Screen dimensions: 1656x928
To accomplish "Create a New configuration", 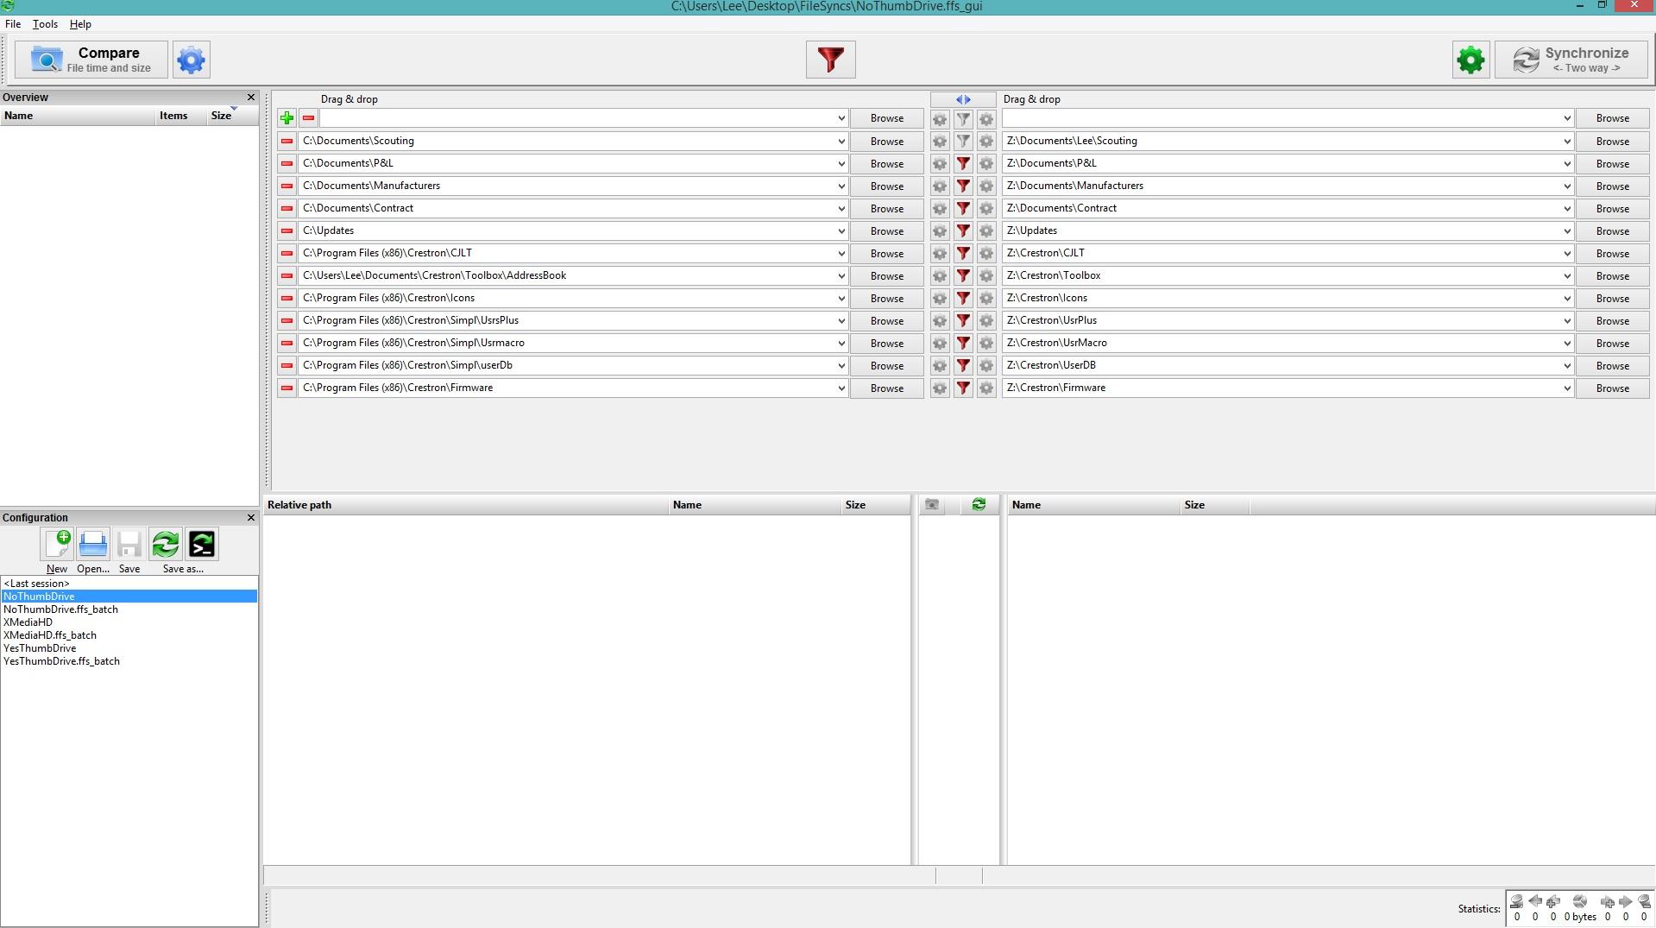I will click(x=57, y=545).
